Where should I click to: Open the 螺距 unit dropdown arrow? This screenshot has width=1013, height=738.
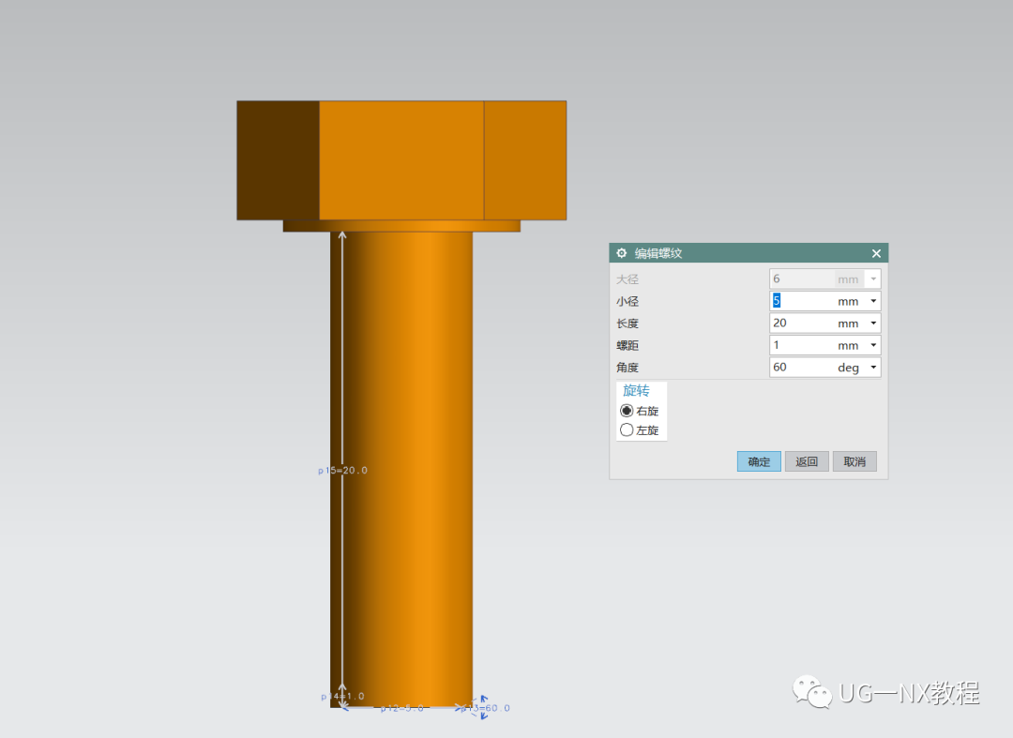tap(873, 345)
